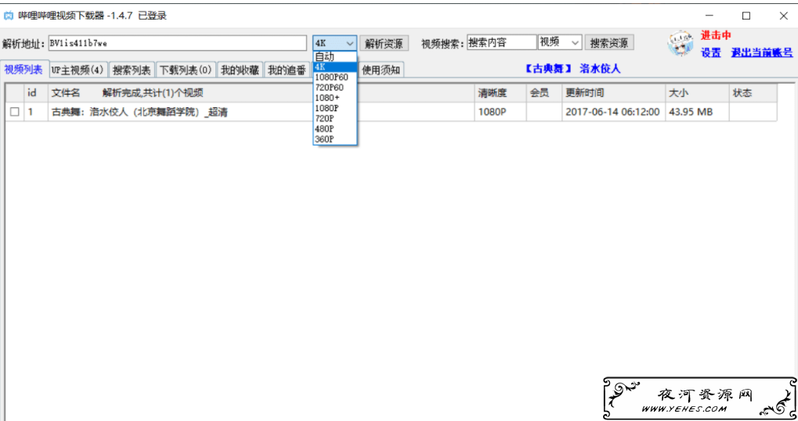Image resolution: width=798 pixels, height=421 pixels.
Task: Select 480P quality option
Action: tap(335, 128)
